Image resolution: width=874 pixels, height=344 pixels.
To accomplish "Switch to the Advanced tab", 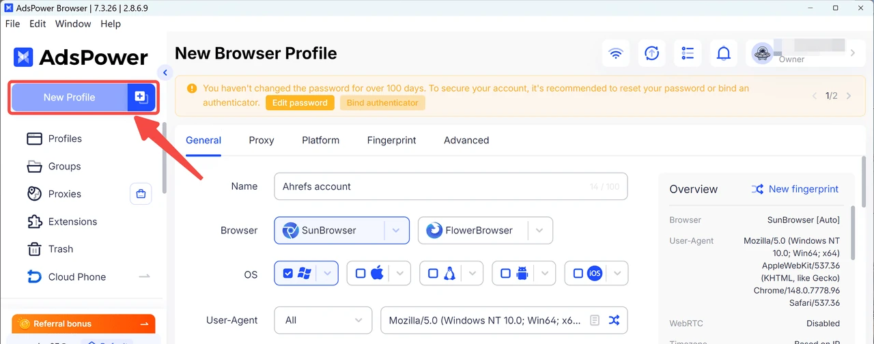I will pos(466,141).
